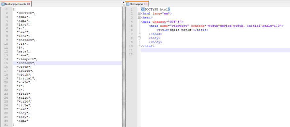Click the "World" entry in the words list
This screenshot has height=127, width=290.
tap(24, 102)
